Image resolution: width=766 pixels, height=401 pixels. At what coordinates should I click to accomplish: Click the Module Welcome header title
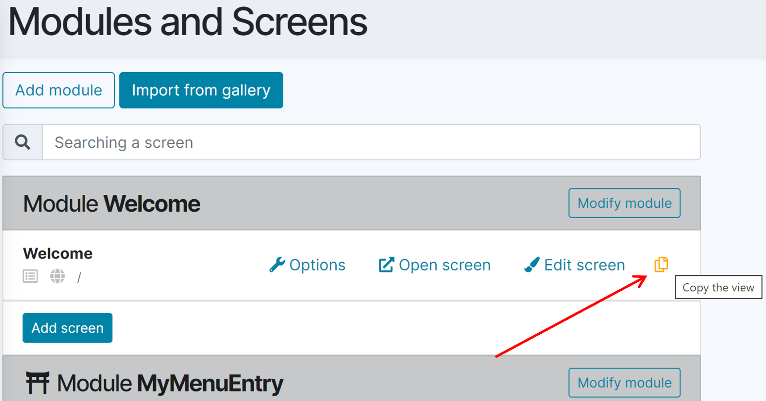point(112,204)
